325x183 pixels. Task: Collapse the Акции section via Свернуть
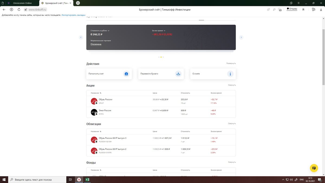(232, 85)
